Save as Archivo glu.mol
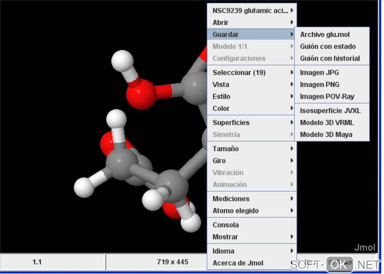This screenshot has height=274, width=384. pos(332,35)
